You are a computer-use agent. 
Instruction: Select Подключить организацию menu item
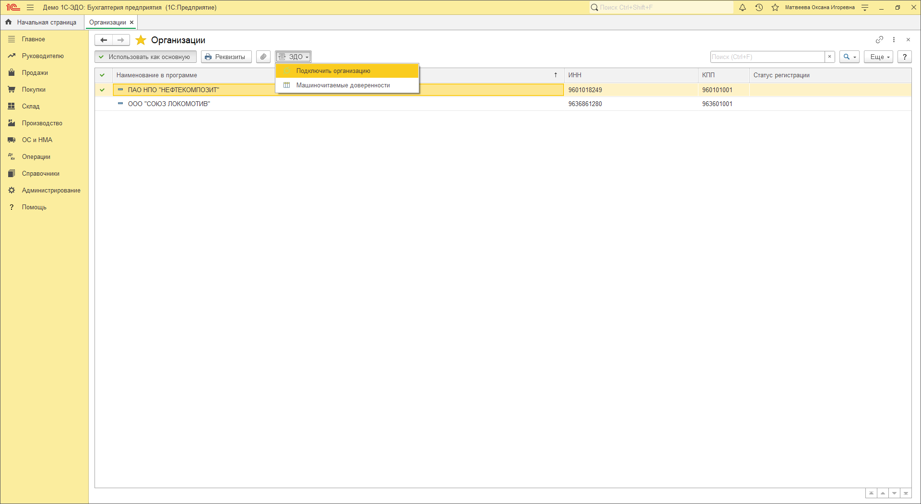333,71
